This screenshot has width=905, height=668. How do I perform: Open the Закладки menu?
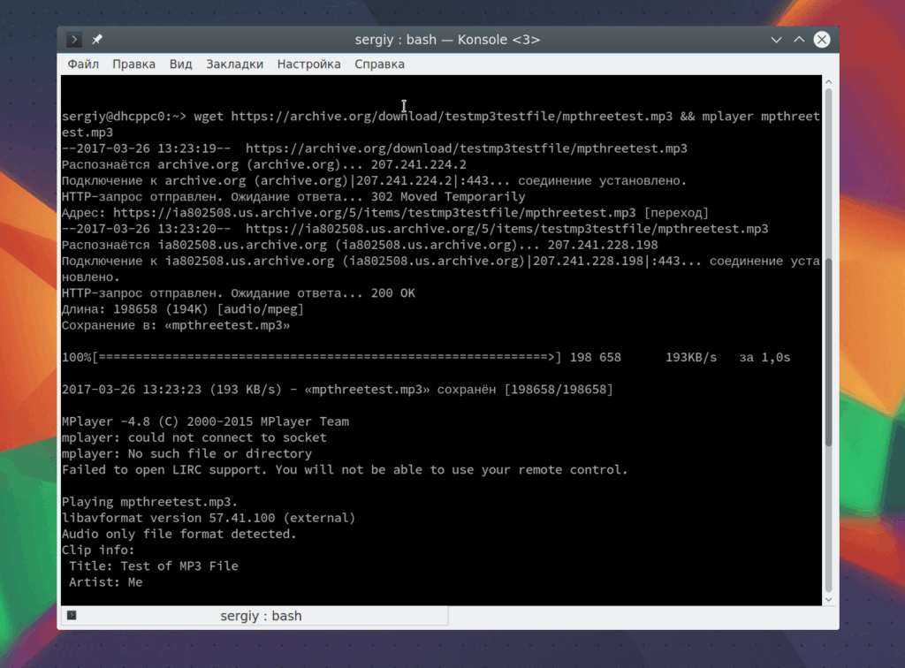pyautogui.click(x=235, y=64)
